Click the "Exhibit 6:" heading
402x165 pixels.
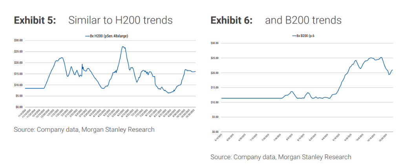(x=232, y=20)
